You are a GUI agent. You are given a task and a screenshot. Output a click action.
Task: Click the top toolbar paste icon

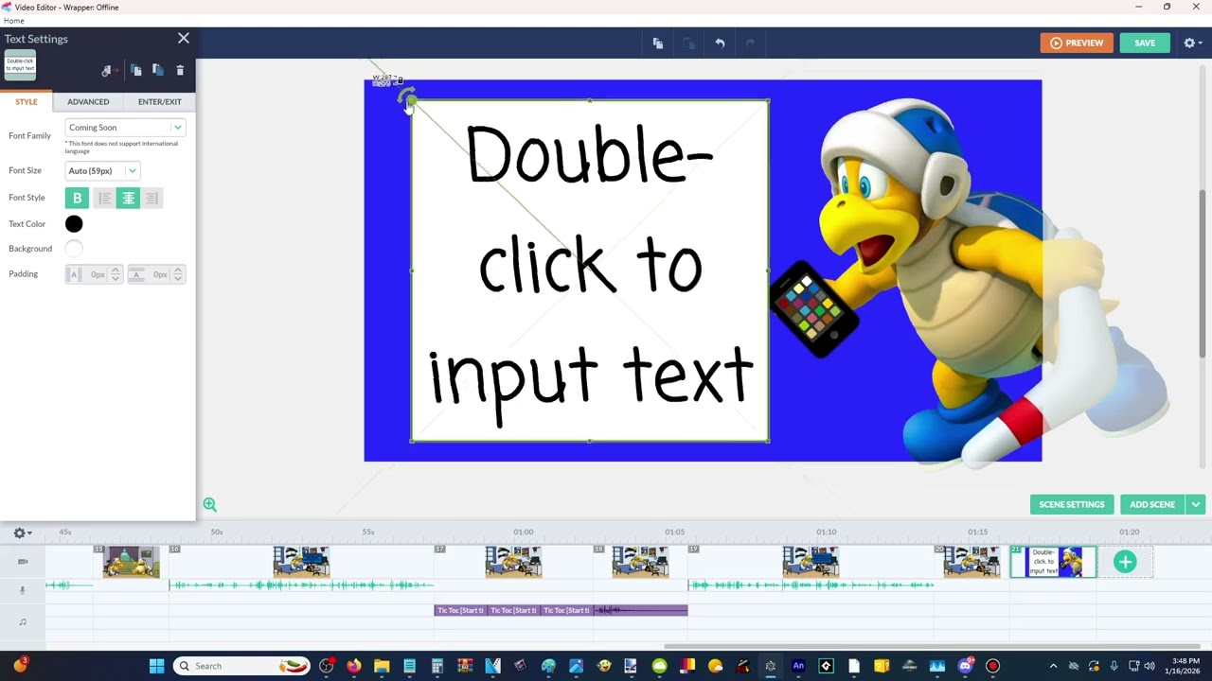689,43
